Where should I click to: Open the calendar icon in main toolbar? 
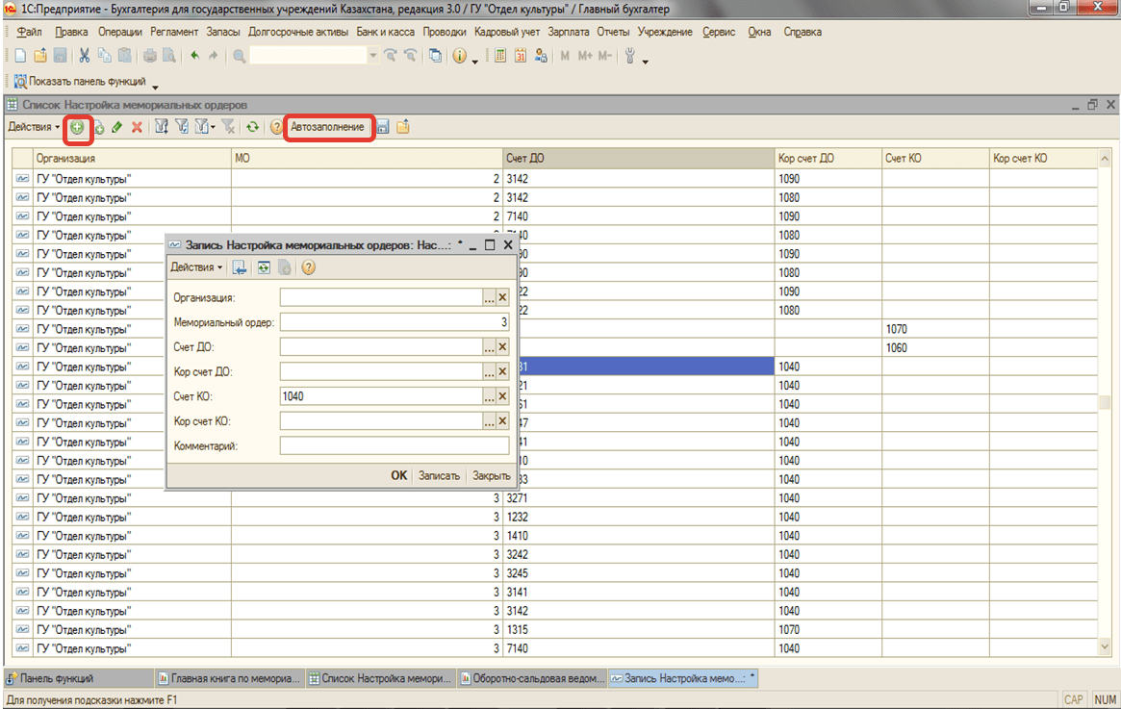click(x=521, y=57)
